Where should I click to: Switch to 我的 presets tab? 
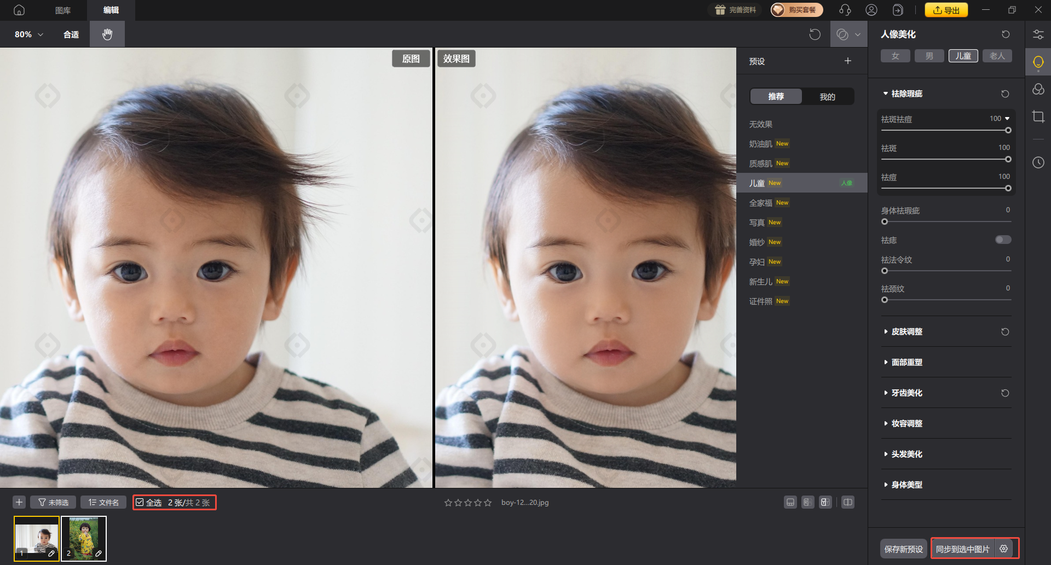pyautogui.click(x=827, y=96)
